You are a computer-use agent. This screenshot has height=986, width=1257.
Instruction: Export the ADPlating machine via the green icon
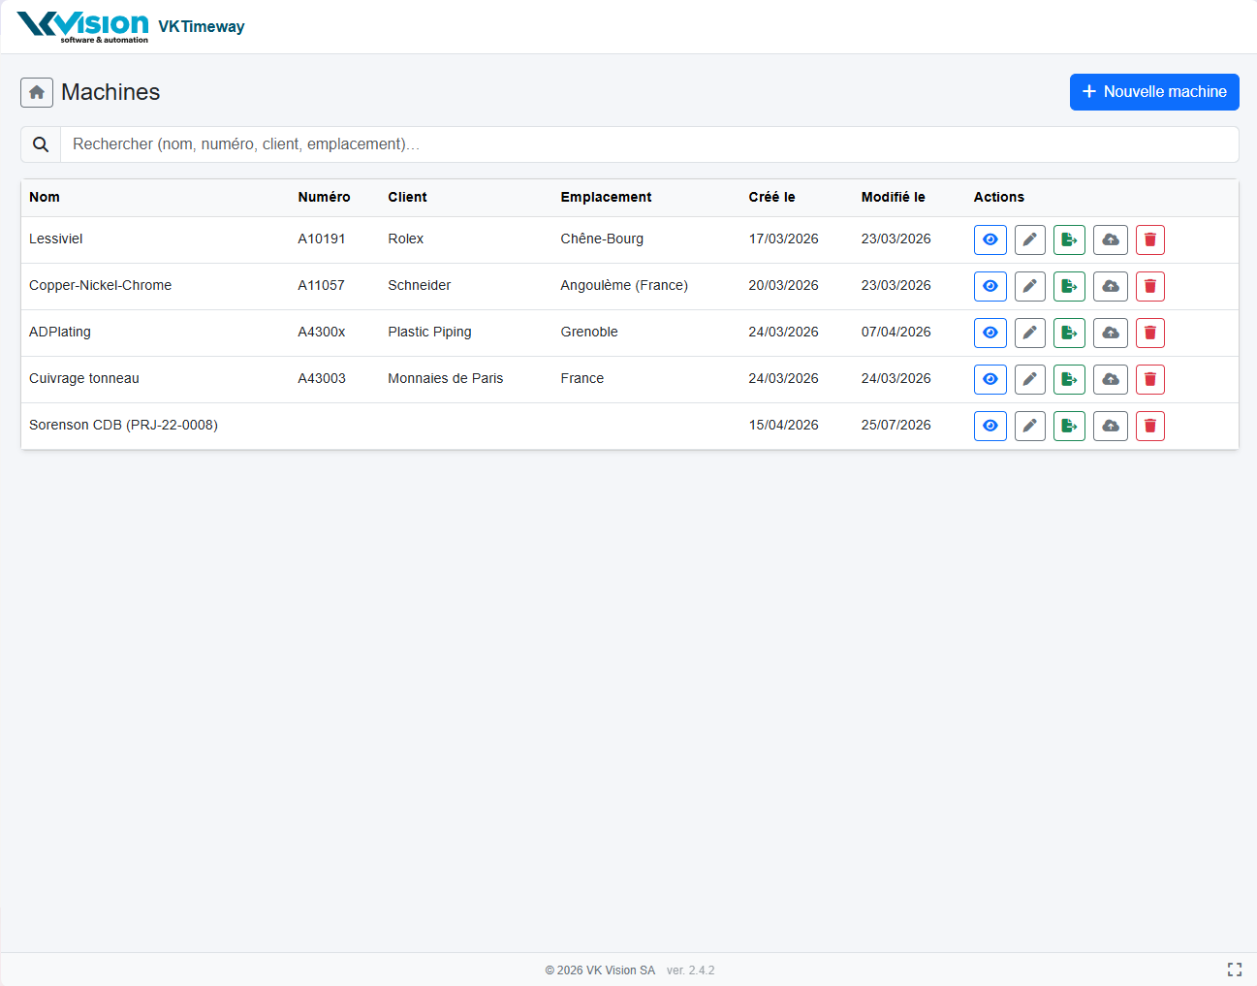[1069, 333]
